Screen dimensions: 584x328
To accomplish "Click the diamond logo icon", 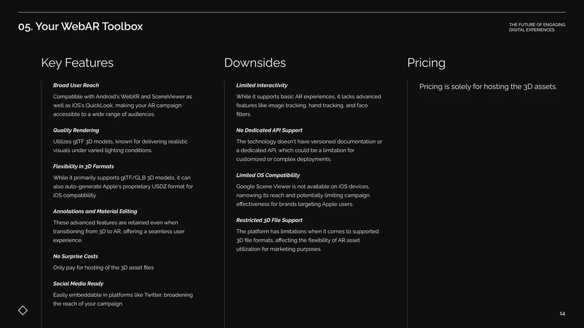I will [23, 310].
